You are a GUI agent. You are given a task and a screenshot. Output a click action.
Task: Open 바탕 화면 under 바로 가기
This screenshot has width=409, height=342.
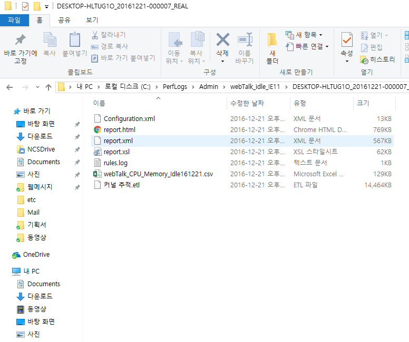[x=36, y=124]
